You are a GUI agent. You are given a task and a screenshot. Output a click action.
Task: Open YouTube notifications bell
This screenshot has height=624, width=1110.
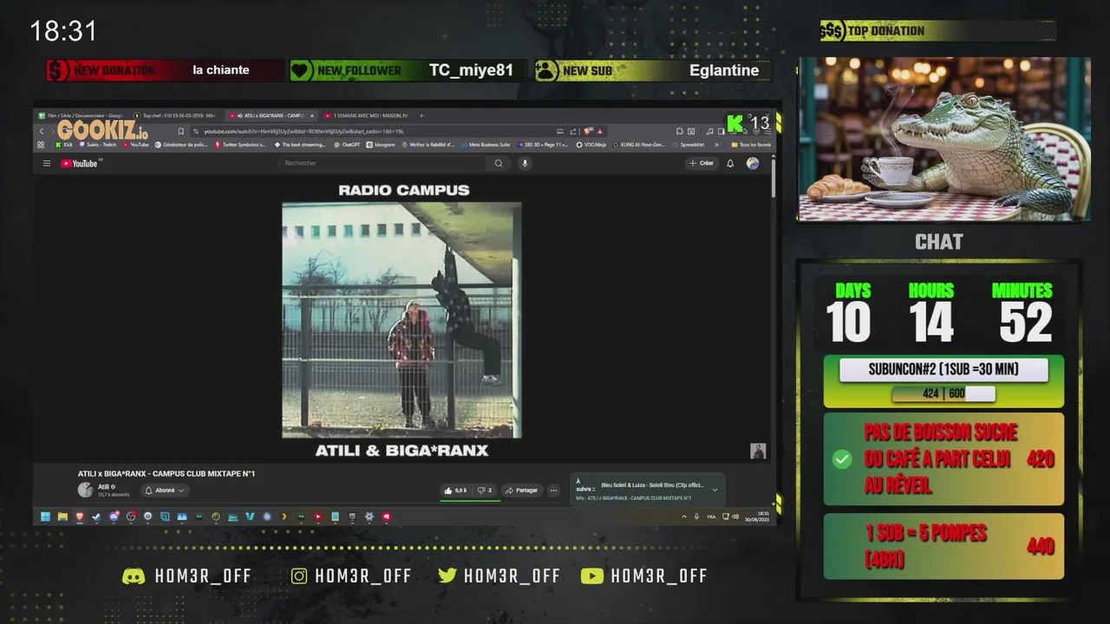click(730, 163)
